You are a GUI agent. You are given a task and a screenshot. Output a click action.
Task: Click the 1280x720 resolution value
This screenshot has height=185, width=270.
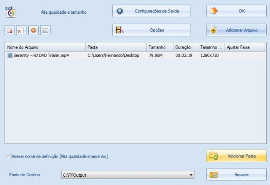pyautogui.click(x=209, y=55)
